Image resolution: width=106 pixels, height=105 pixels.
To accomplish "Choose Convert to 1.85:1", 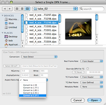I will coord(32,90).
